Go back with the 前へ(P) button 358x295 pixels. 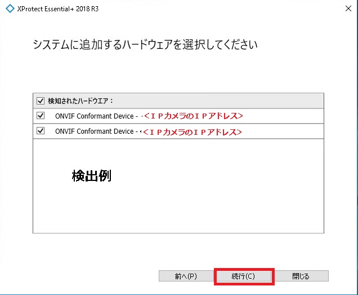pyautogui.click(x=186, y=276)
